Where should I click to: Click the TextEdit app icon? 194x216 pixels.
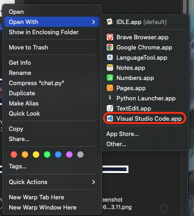pos(110,108)
